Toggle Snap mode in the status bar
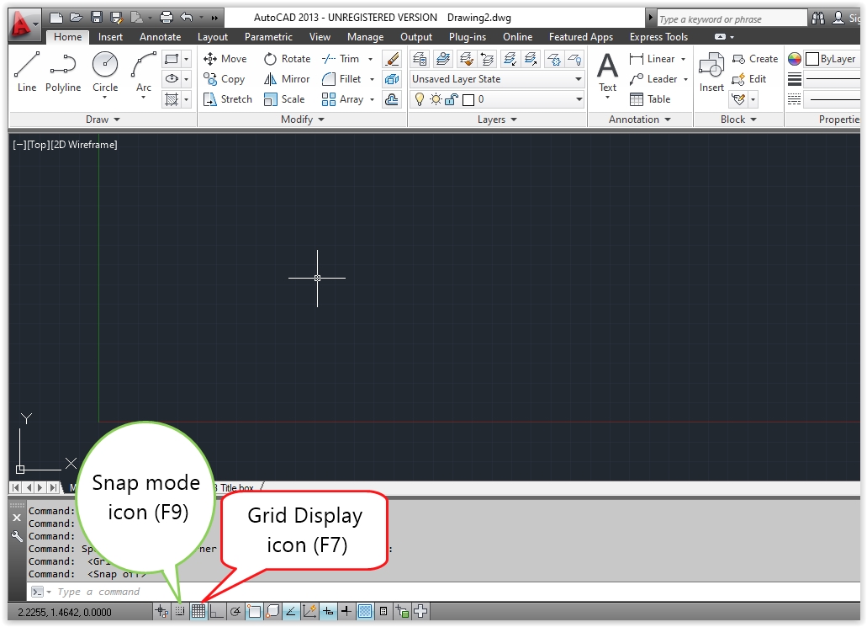 point(180,612)
